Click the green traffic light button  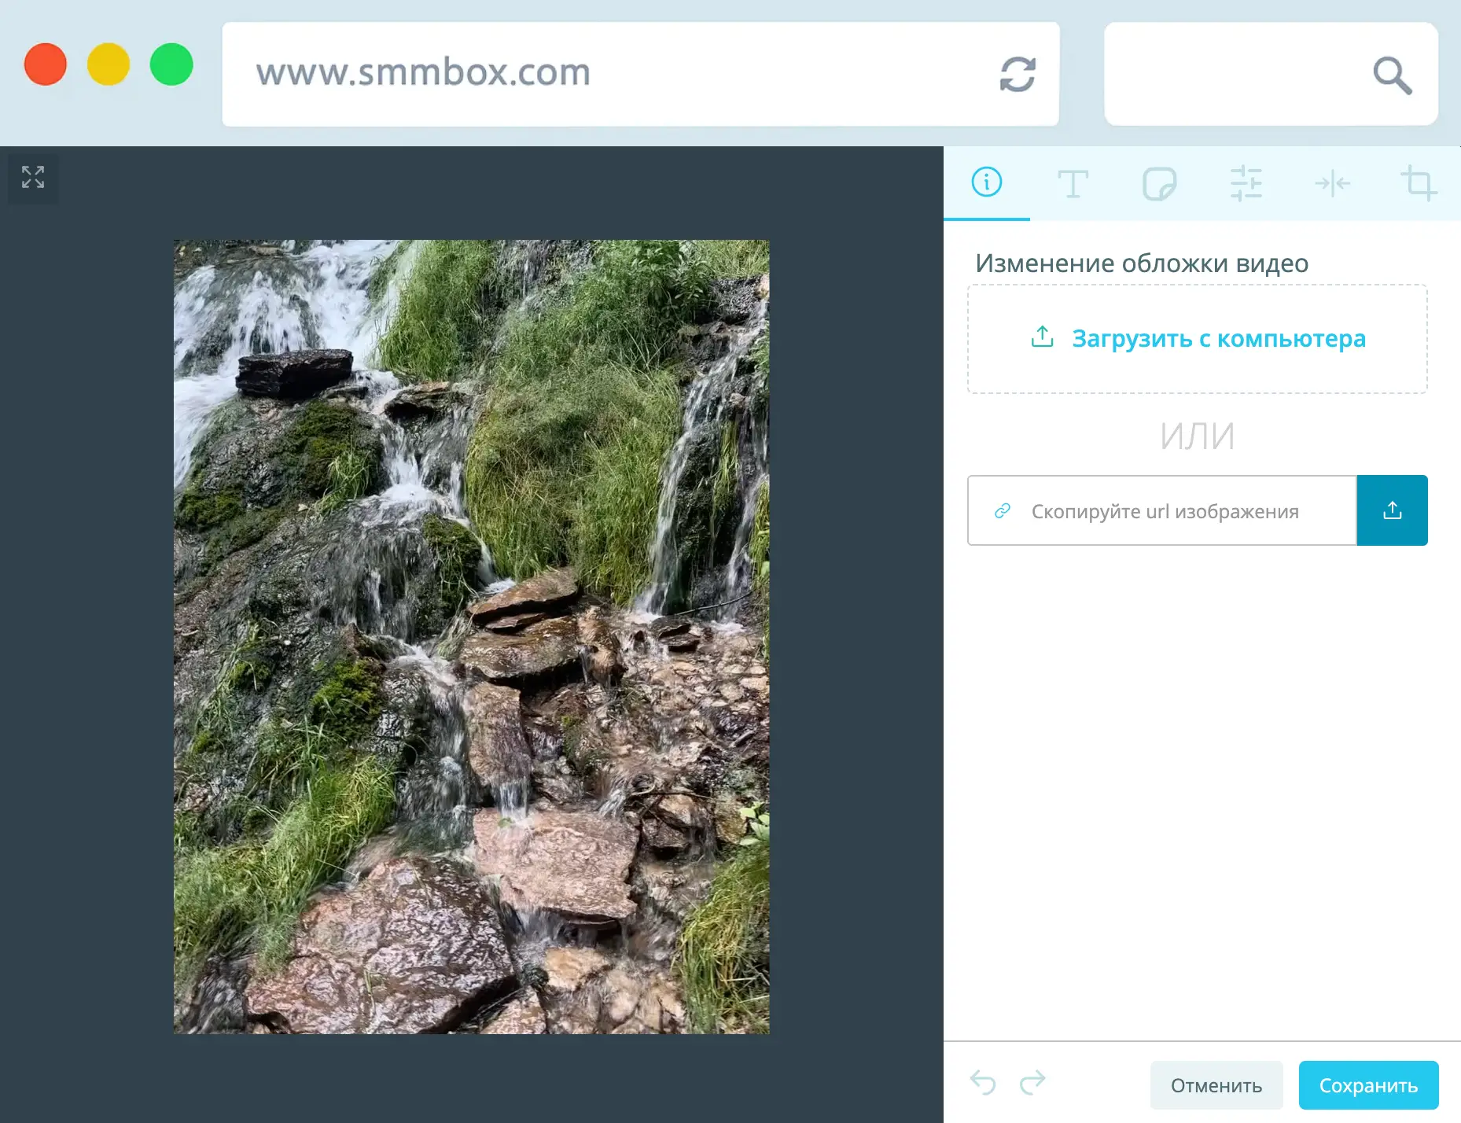point(172,64)
